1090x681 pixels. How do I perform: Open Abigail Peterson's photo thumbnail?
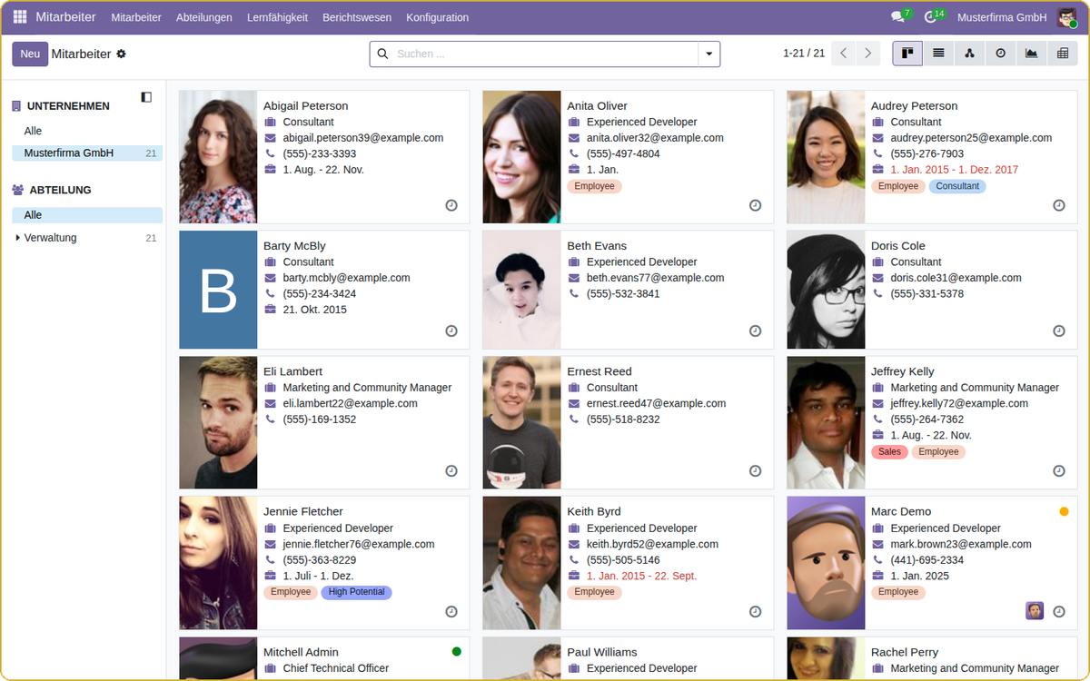coord(218,157)
